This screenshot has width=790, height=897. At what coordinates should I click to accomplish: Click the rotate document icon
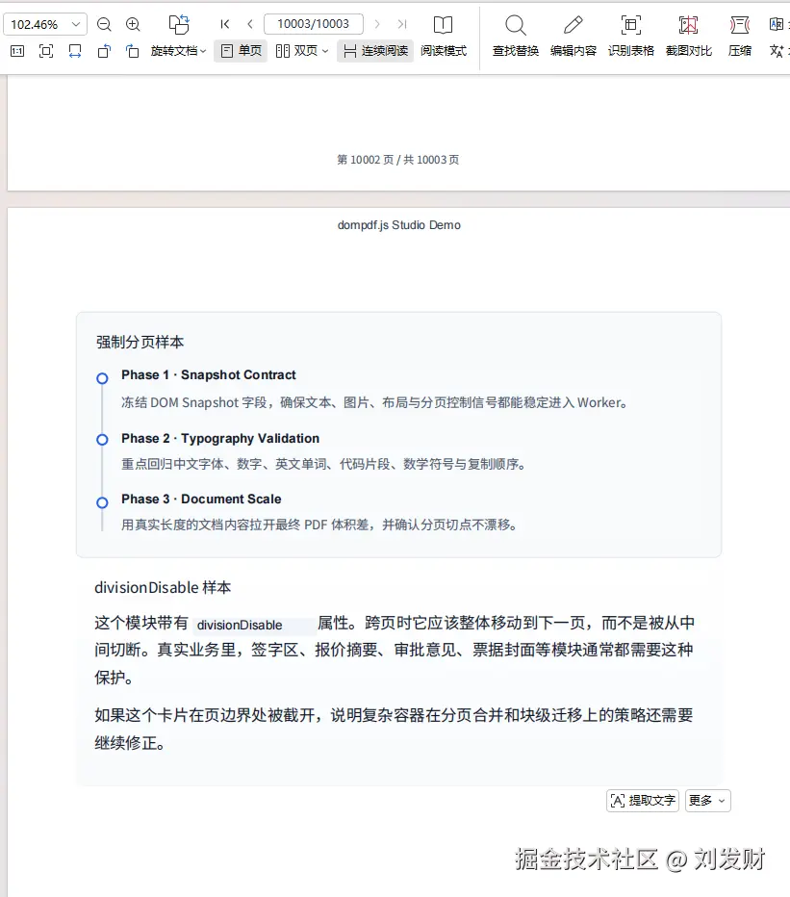(179, 24)
